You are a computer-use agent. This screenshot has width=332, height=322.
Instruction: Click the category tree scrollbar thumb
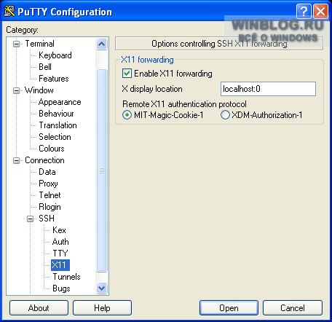[x=101, y=170]
